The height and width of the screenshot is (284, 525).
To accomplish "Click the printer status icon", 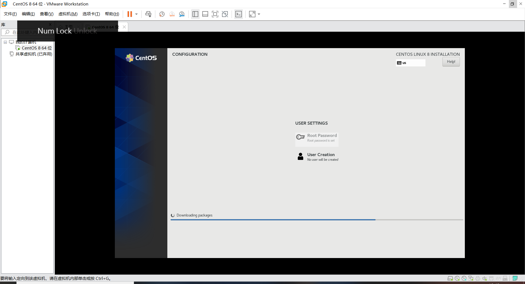I will point(478,278).
